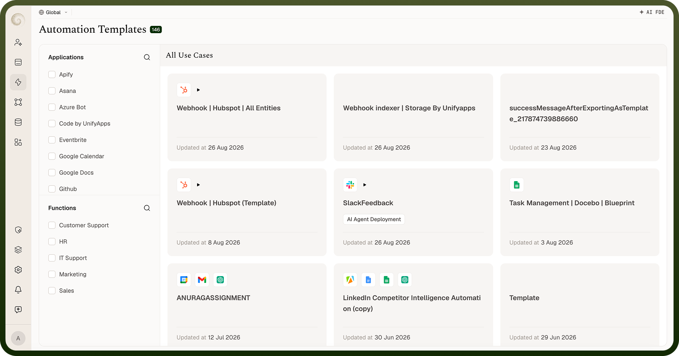Enable the Azure Bot filter checkbox
The height and width of the screenshot is (356, 679).
[x=52, y=107]
